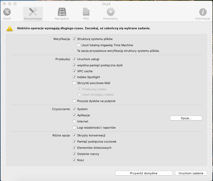
Task: Toggle the Kosz checkbox
Action: click(74, 160)
